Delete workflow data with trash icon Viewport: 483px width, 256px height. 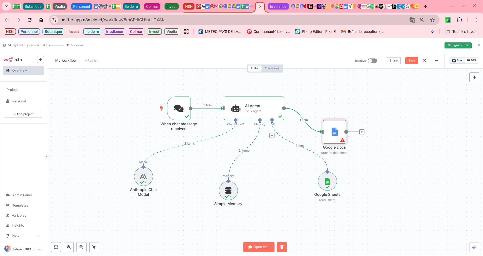282,247
